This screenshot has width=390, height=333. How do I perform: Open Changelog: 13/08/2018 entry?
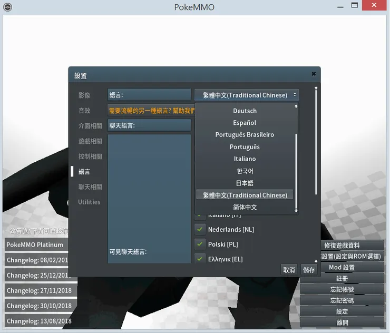(x=41, y=321)
